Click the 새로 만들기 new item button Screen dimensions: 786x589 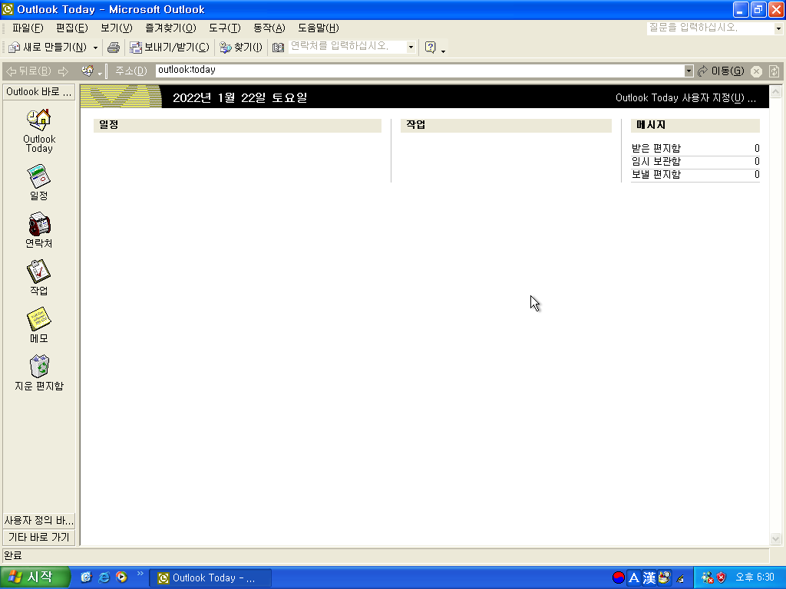point(48,47)
